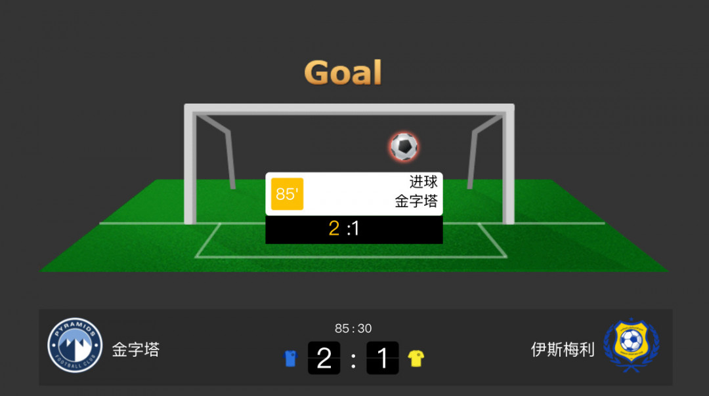The image size is (709, 396).
Task: Click the penalty box on the pitch
Action: click(351, 240)
